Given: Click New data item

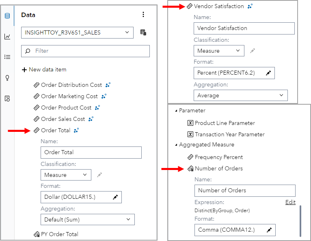Looking at the screenshot, I should (44, 70).
